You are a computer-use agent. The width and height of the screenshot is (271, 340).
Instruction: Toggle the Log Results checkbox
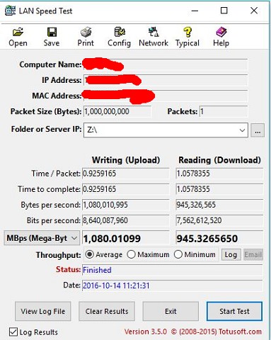pos(13,331)
